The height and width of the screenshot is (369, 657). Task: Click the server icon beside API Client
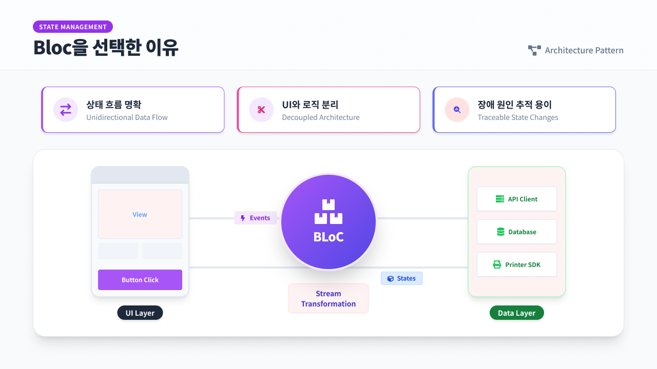500,199
